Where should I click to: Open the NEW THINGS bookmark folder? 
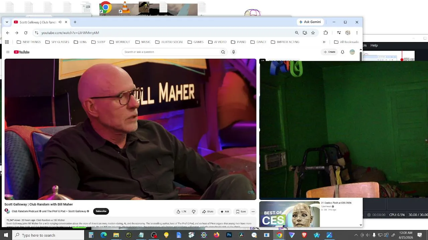[29, 42]
